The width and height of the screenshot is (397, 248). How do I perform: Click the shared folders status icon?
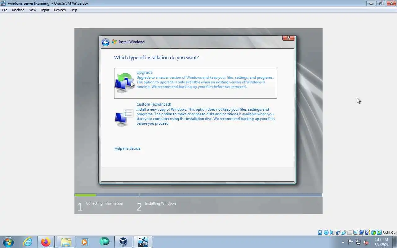click(x=350, y=232)
